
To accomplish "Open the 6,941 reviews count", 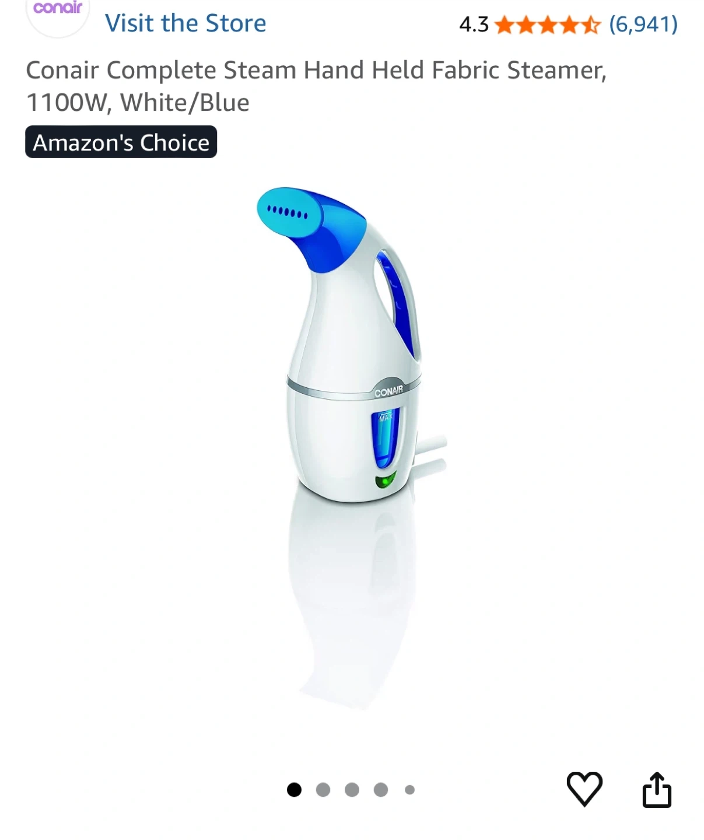I will pyautogui.click(x=643, y=24).
